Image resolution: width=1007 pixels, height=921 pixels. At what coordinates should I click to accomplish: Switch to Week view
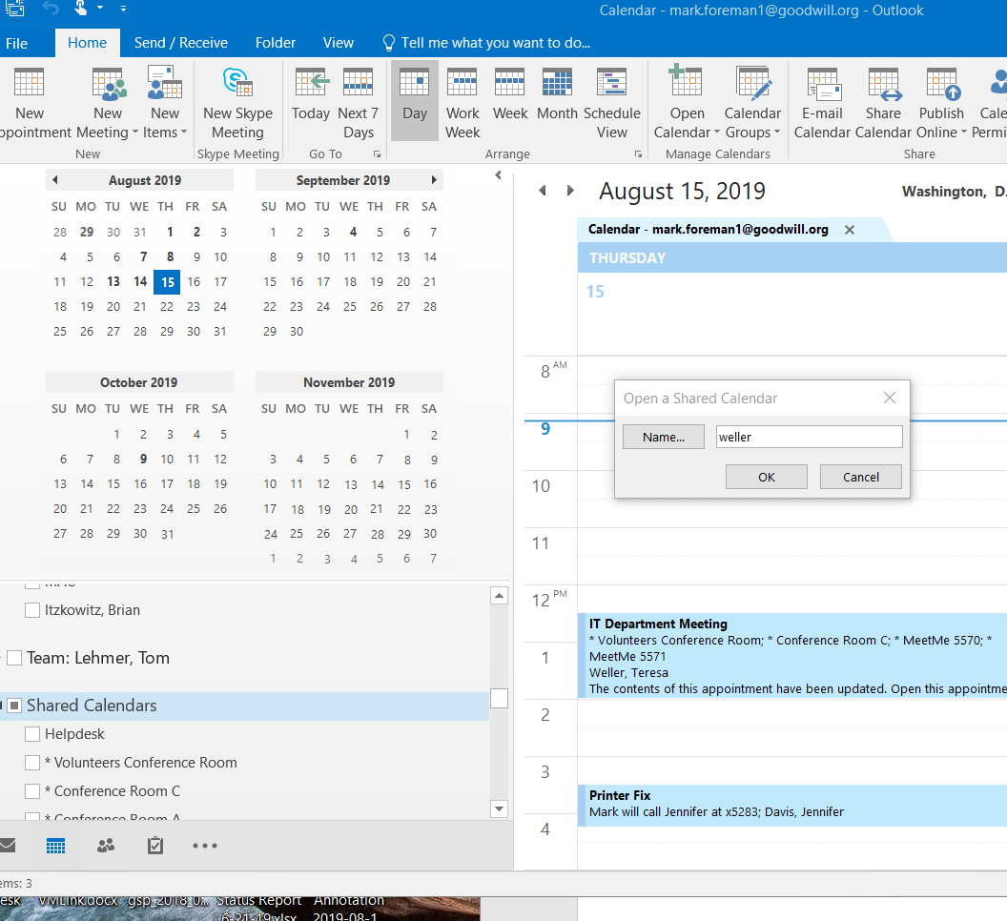(x=510, y=93)
